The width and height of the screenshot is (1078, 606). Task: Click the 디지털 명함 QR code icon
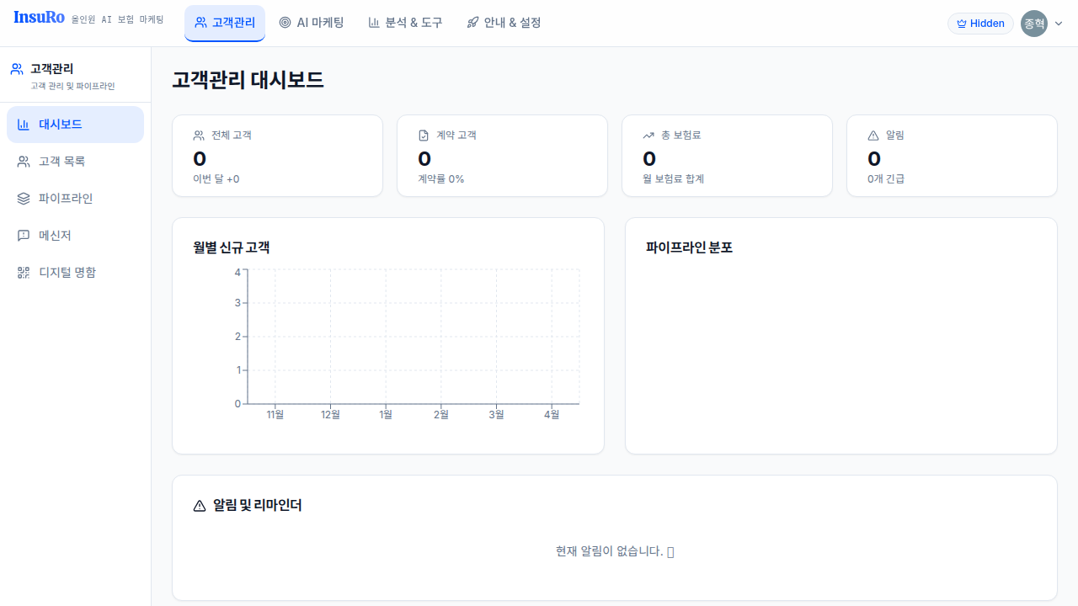point(24,273)
